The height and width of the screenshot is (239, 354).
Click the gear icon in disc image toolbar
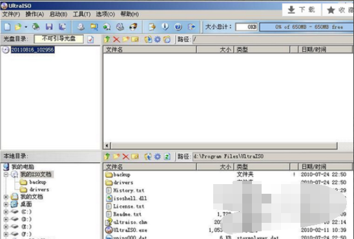[158, 39]
